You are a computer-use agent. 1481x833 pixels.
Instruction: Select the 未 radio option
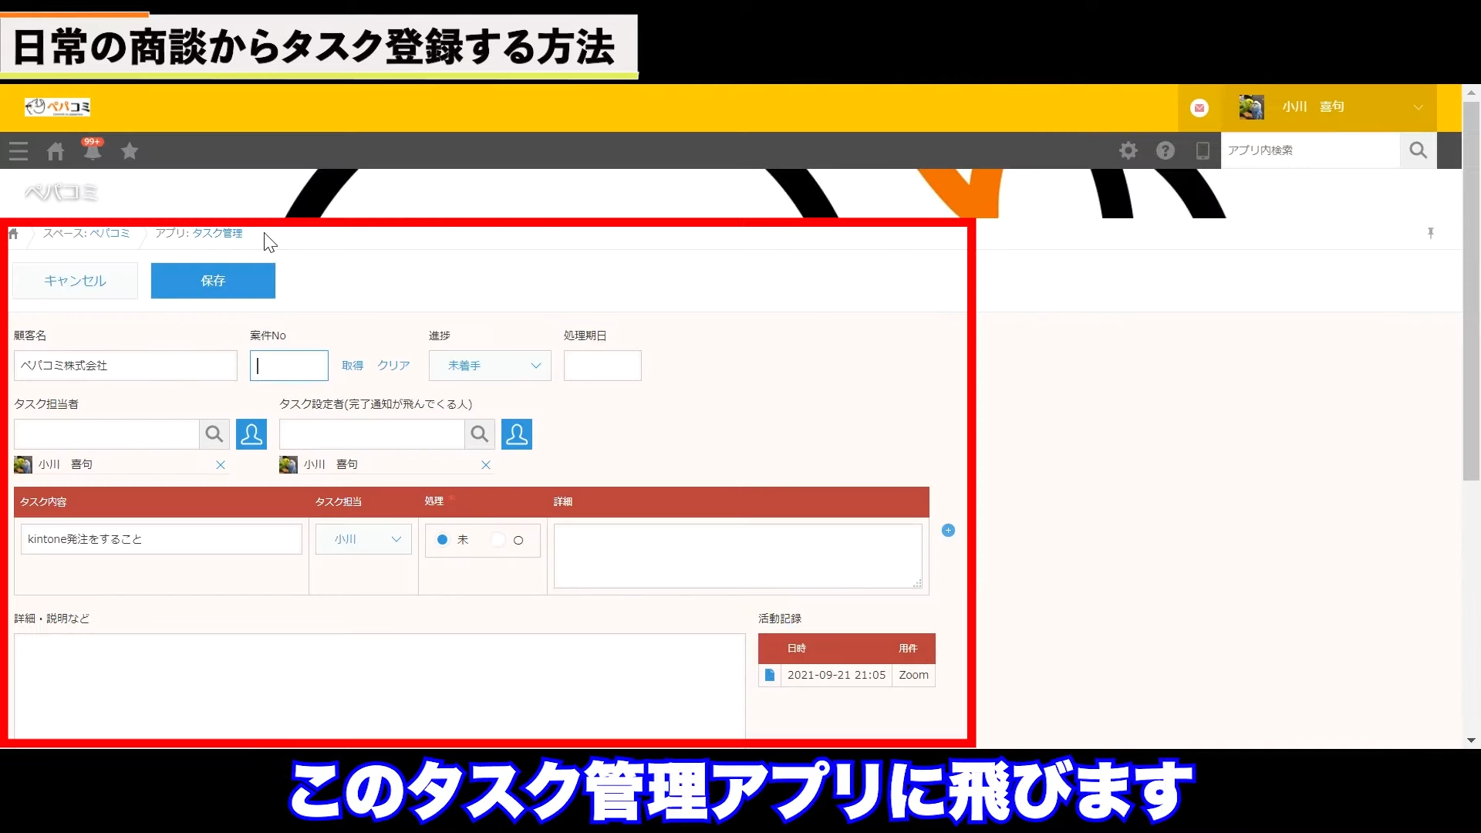443,540
